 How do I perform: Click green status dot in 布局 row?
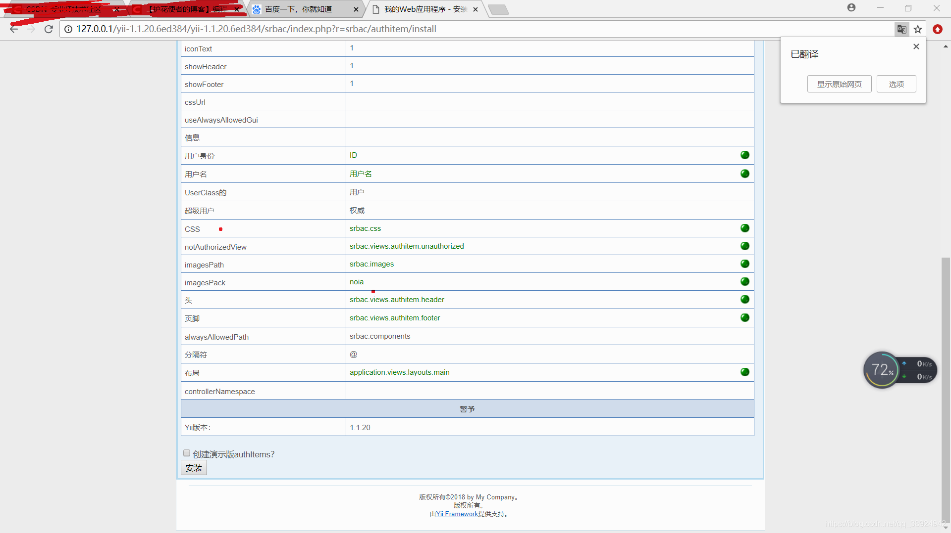745,372
